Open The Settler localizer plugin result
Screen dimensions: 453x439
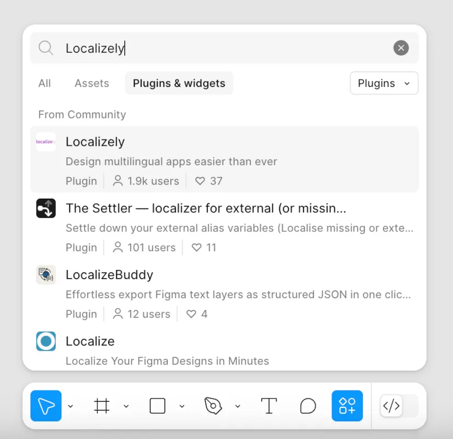(224, 226)
